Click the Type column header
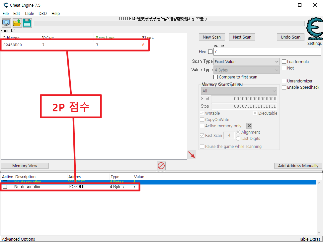 point(121,177)
